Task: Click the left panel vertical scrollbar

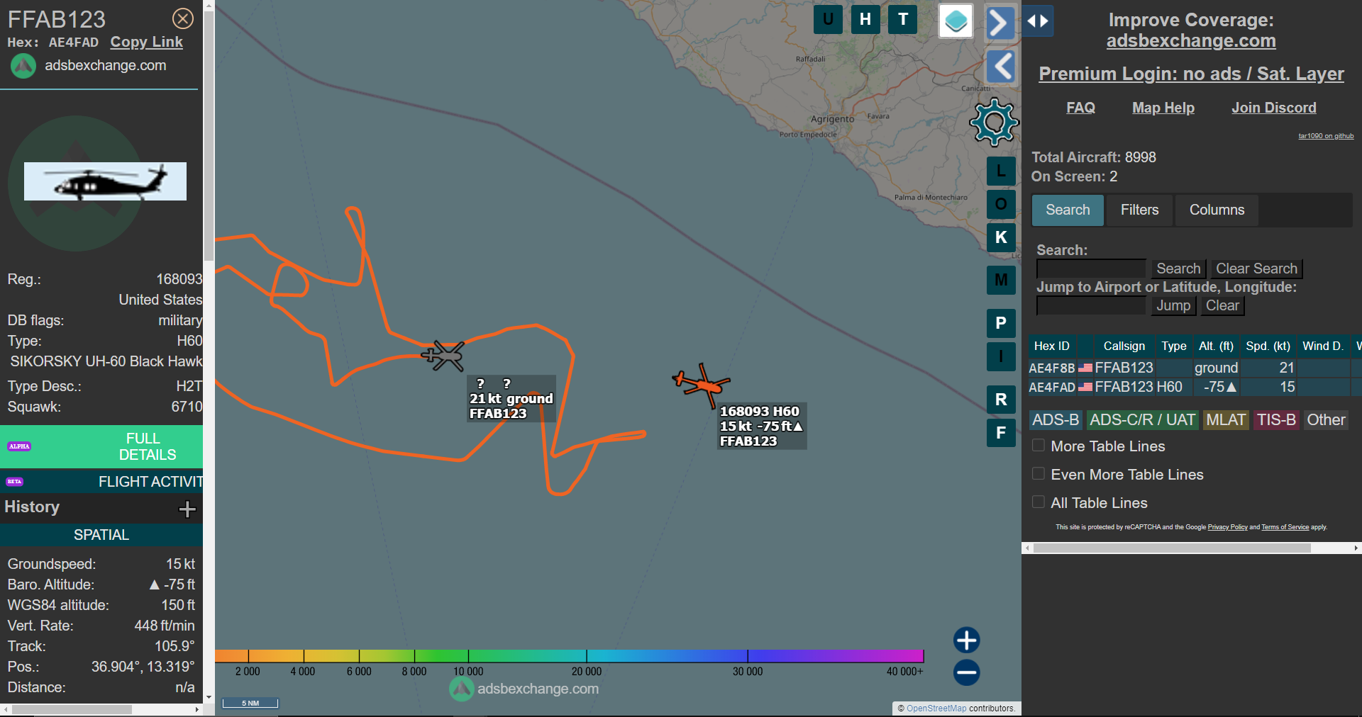Action: point(209,135)
